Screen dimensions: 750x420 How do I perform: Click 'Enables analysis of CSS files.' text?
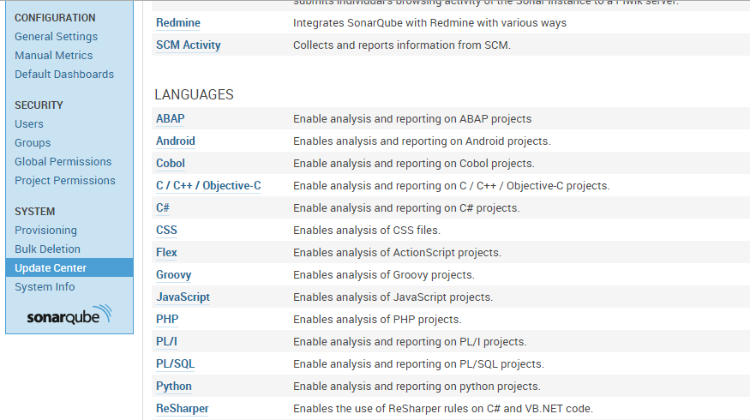point(366,230)
